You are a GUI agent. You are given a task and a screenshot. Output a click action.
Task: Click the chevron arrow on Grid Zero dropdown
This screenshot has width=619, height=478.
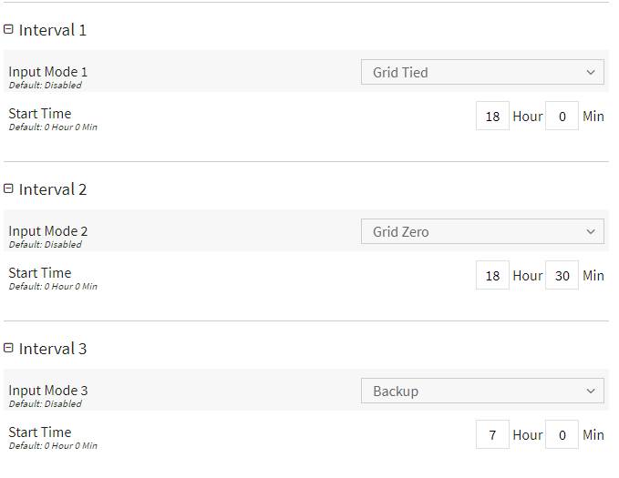591,231
